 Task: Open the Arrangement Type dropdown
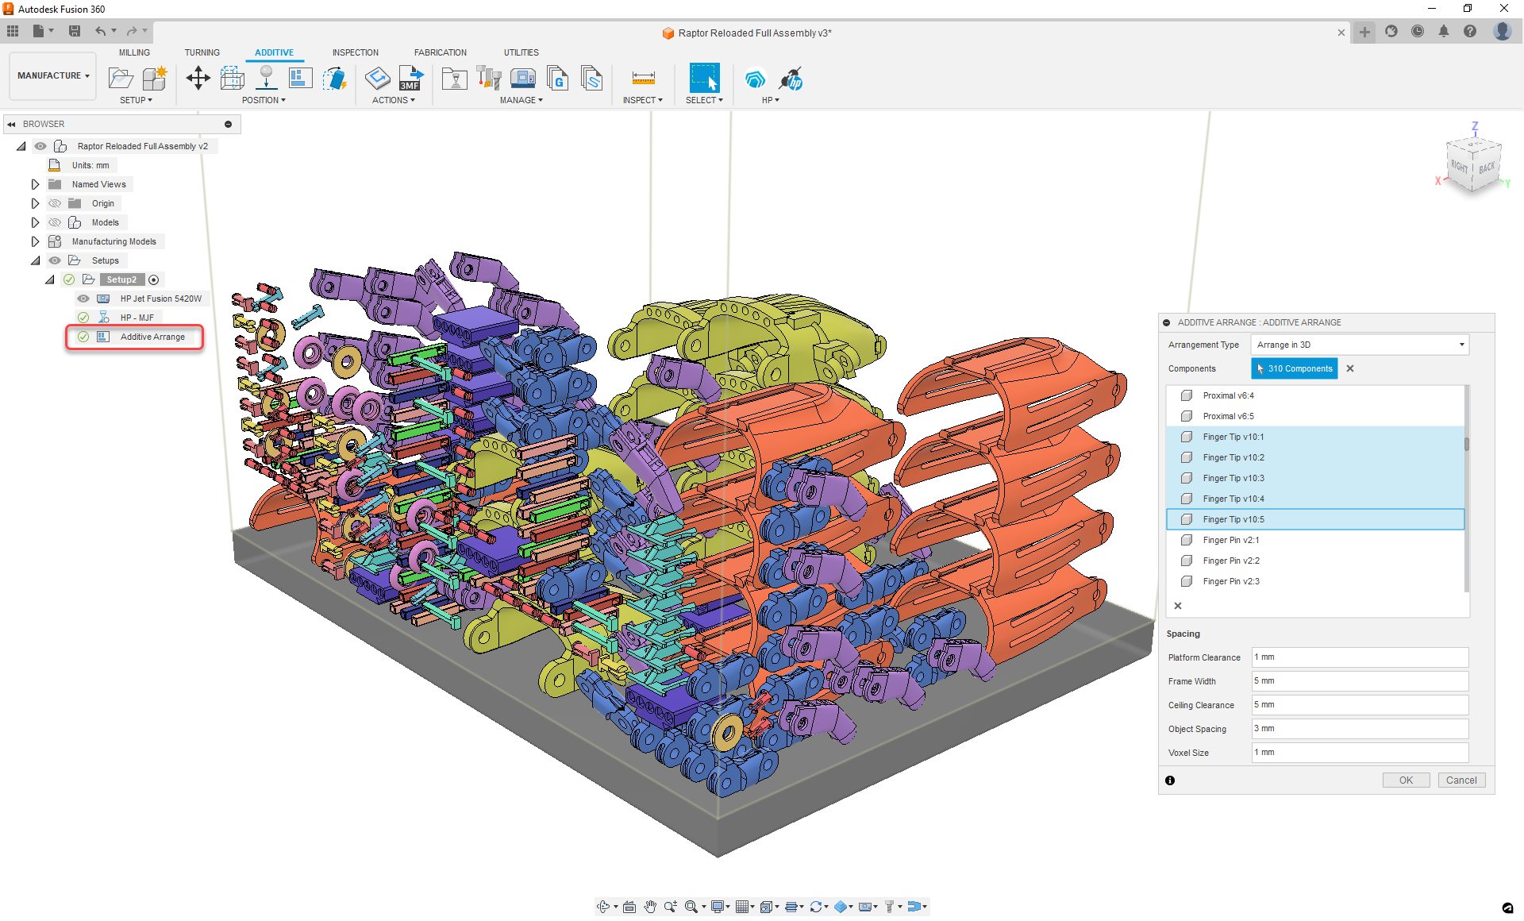tap(1359, 345)
